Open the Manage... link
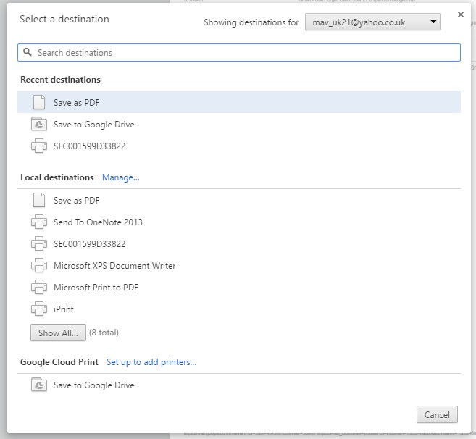This screenshot has height=439, width=476. pos(120,177)
